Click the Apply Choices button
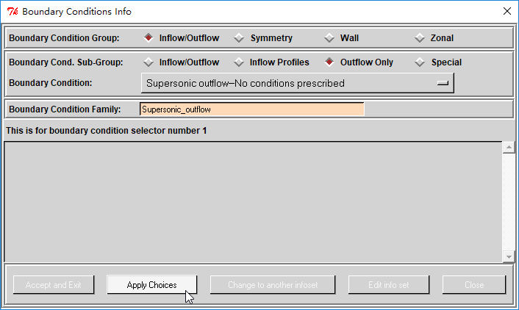This screenshot has width=519, height=310. coord(152,285)
